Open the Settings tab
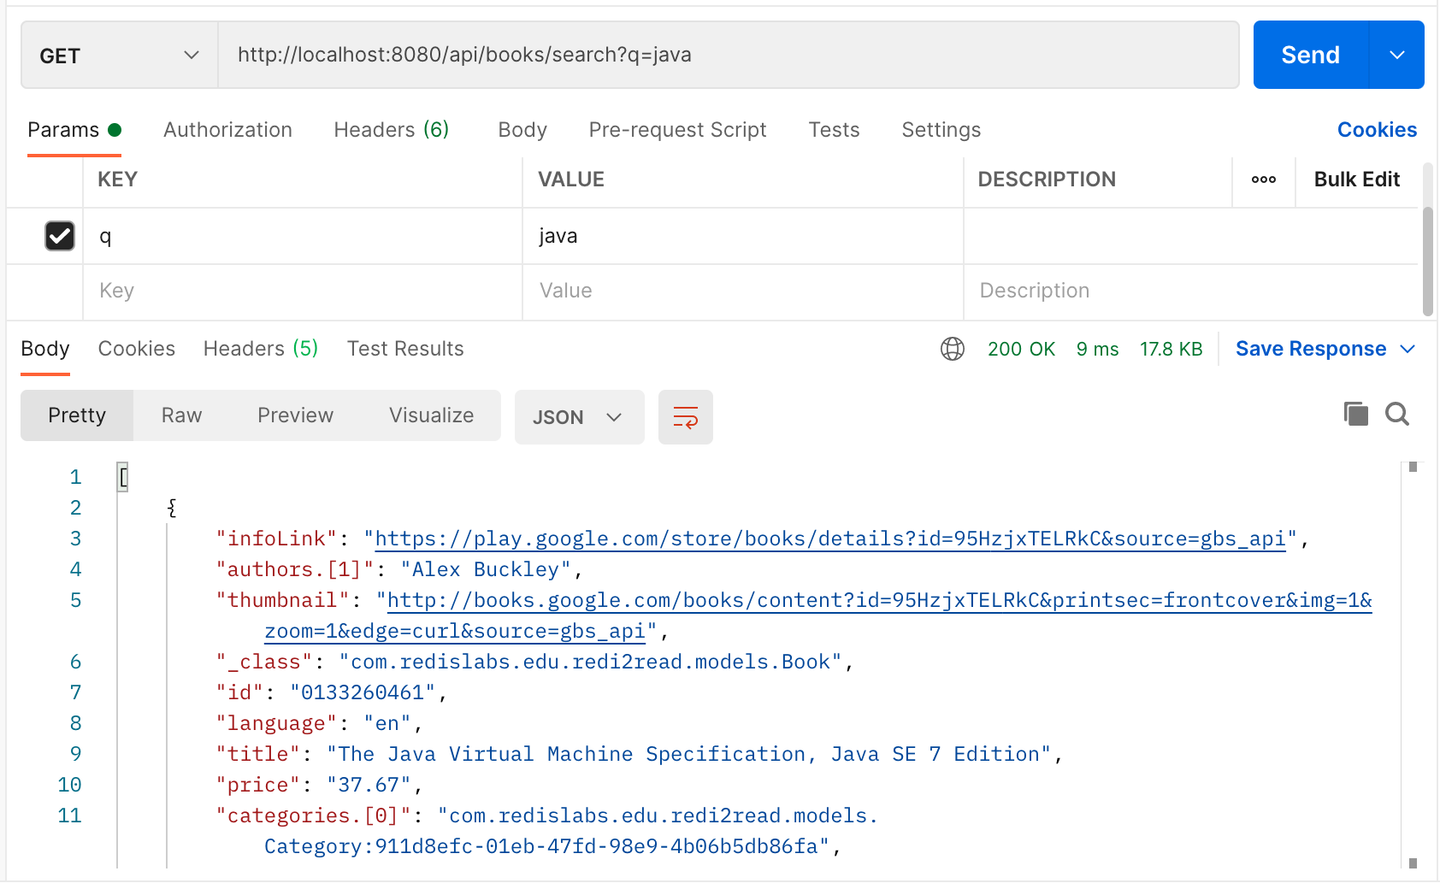The width and height of the screenshot is (1440, 889). tap(941, 130)
